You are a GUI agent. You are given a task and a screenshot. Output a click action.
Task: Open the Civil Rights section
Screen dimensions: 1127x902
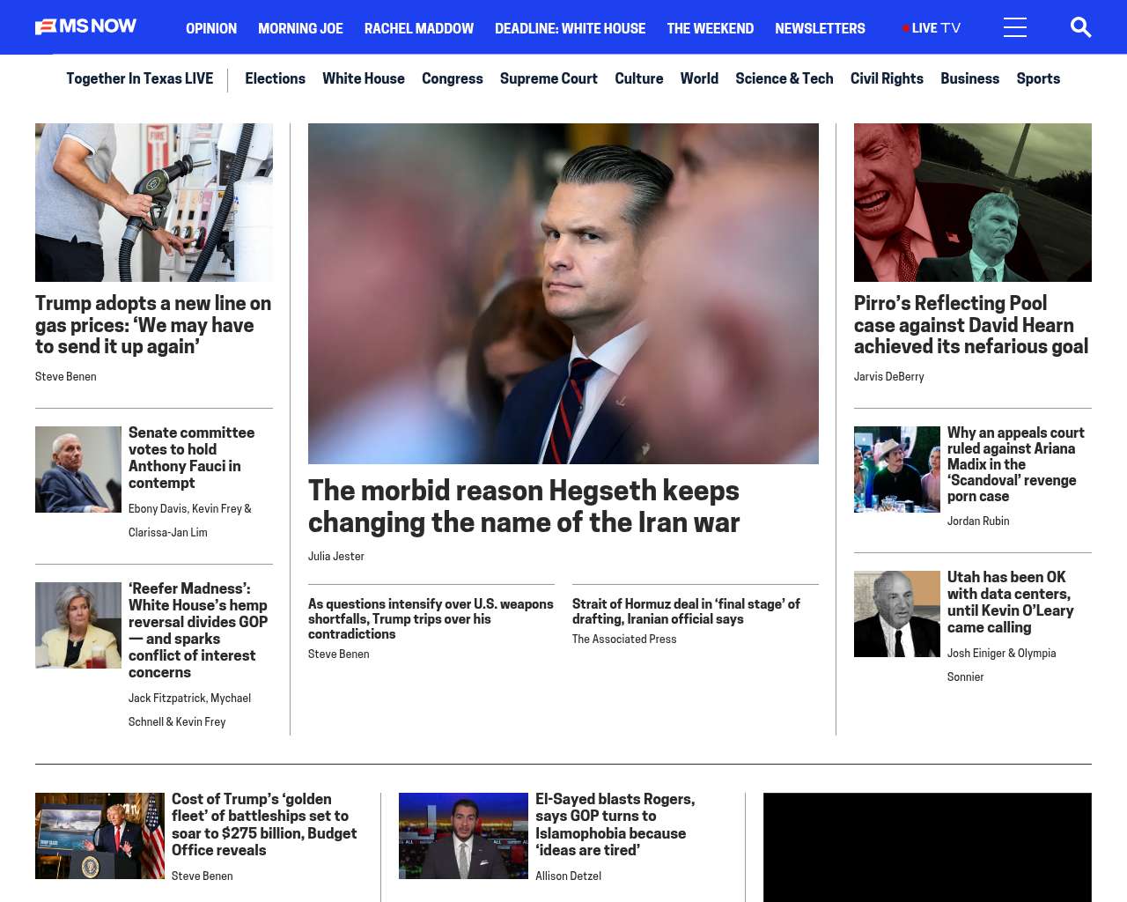coord(887,78)
